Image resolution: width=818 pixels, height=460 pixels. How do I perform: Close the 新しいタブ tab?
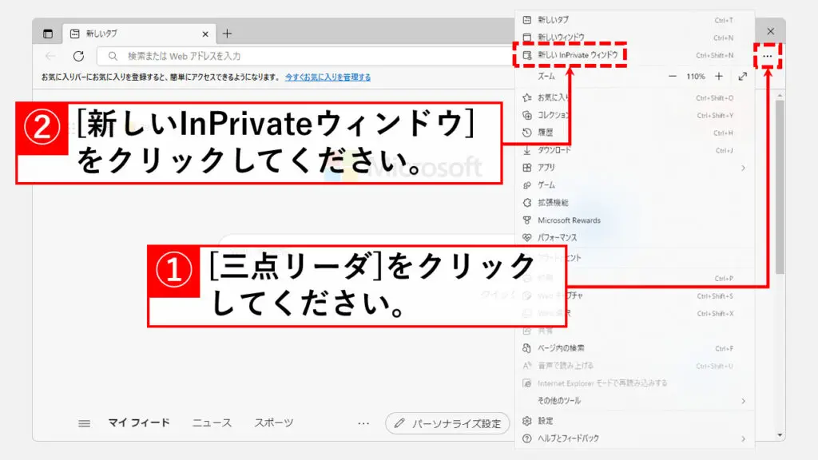205,34
